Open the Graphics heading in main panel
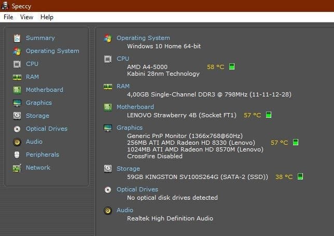Viewport: 334px width, 236px height. (x=130, y=128)
